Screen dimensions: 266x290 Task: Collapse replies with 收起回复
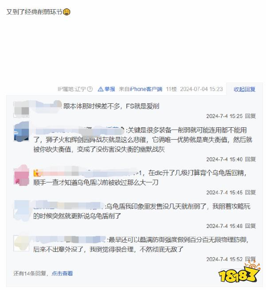coord(244,89)
